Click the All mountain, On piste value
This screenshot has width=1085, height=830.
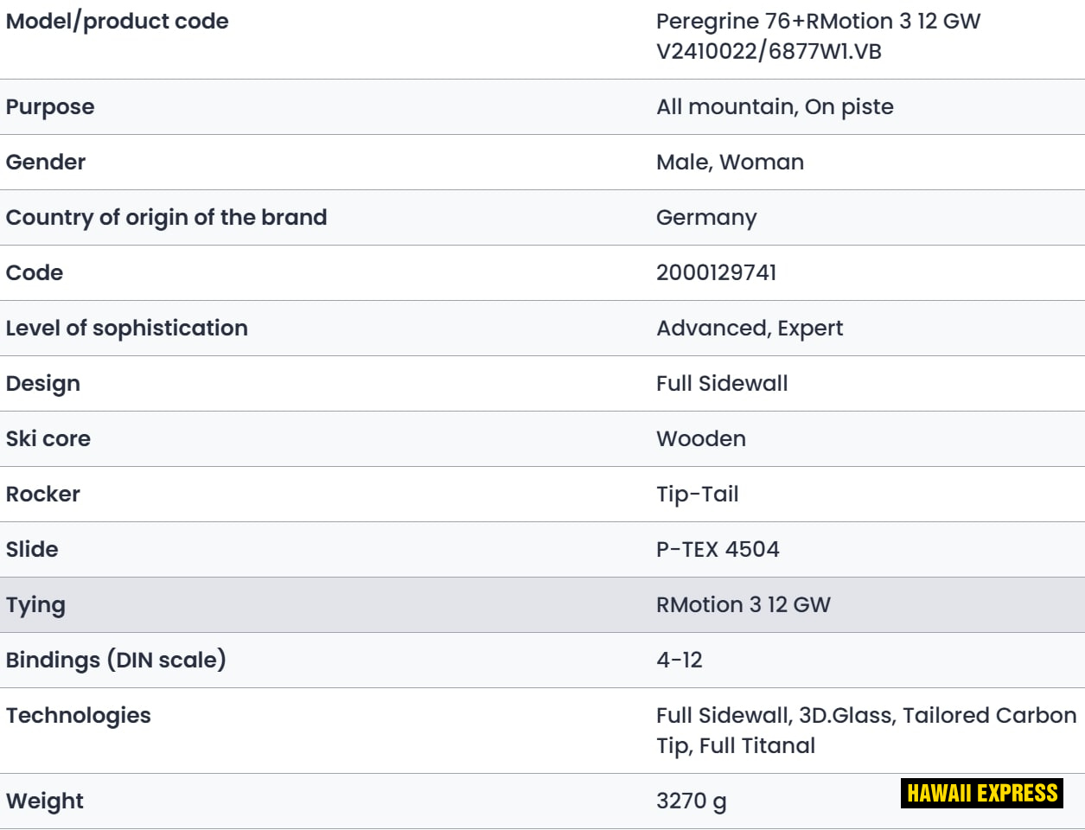pyautogui.click(x=775, y=107)
